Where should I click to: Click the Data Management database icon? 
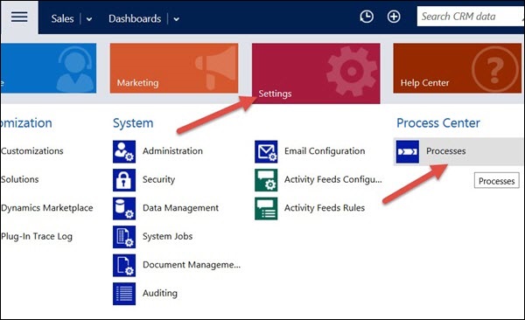pos(124,209)
